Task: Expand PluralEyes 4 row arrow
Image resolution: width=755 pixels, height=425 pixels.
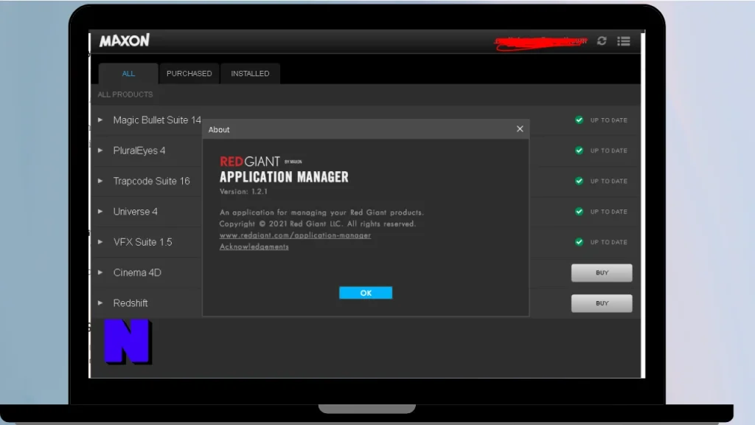Action: coord(100,151)
